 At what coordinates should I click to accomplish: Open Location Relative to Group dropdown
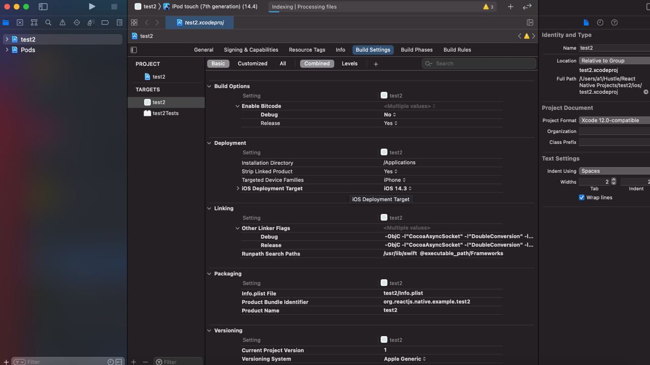point(614,60)
